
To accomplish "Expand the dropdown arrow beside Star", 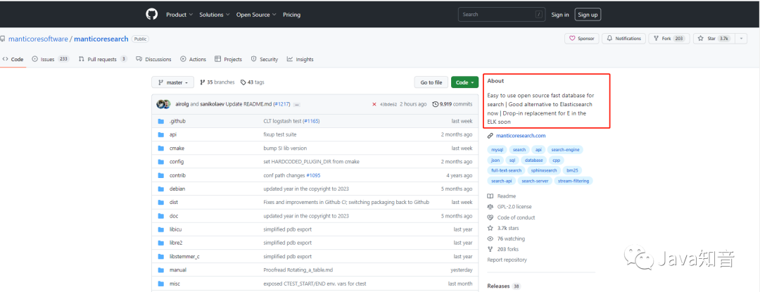I will click(741, 39).
